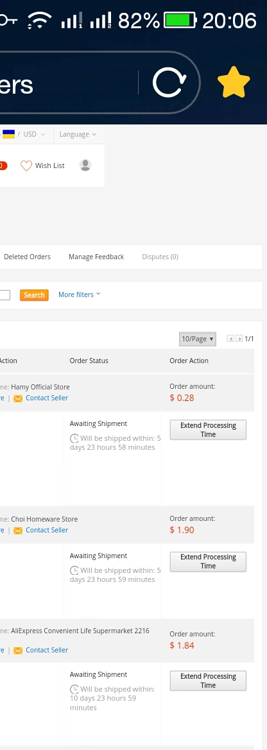
Task: Extend Processing Time for $0.28 order
Action: coord(208,430)
